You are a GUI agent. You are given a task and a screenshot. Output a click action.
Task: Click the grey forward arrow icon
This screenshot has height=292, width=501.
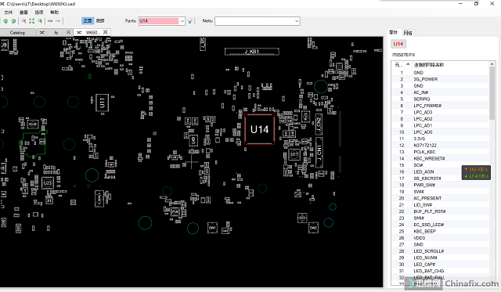tap(58, 21)
